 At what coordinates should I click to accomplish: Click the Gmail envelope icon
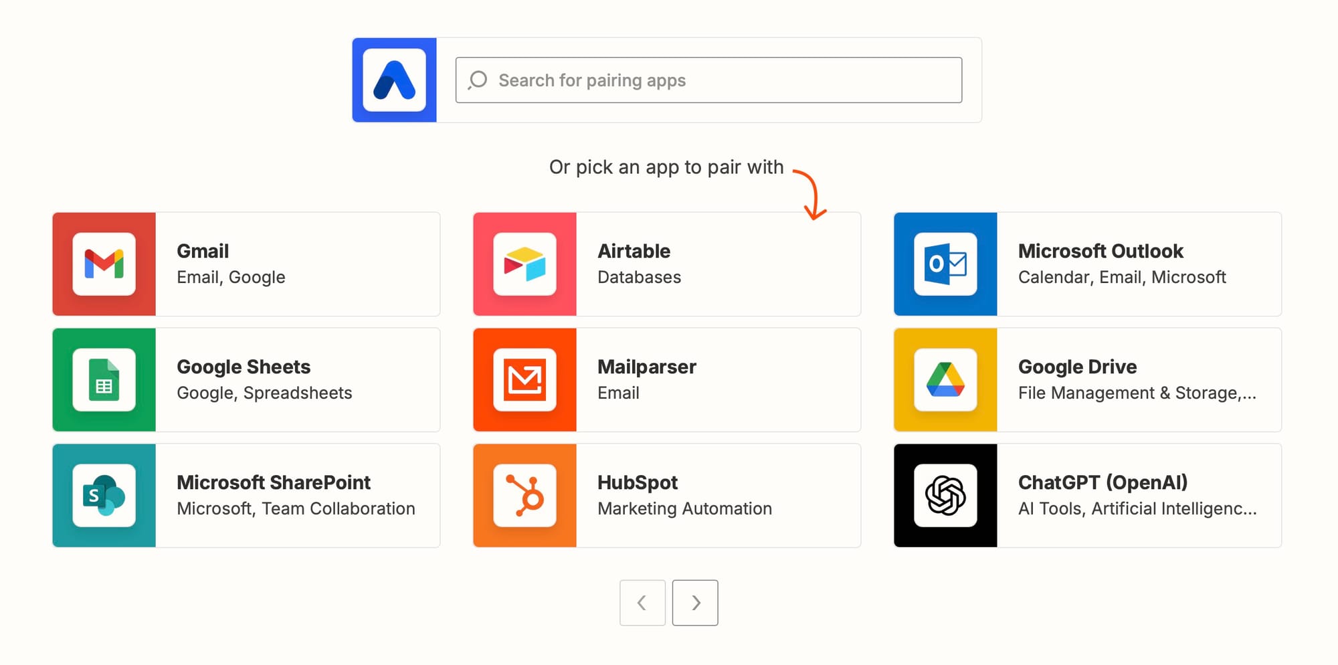click(104, 264)
